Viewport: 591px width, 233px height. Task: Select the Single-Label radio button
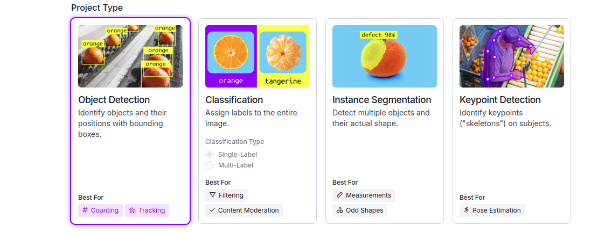coord(210,155)
